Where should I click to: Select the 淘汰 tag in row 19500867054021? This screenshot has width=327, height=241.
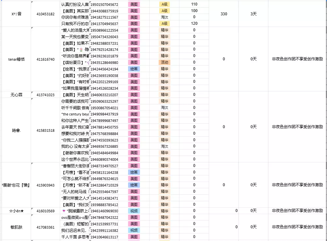coord(164,108)
